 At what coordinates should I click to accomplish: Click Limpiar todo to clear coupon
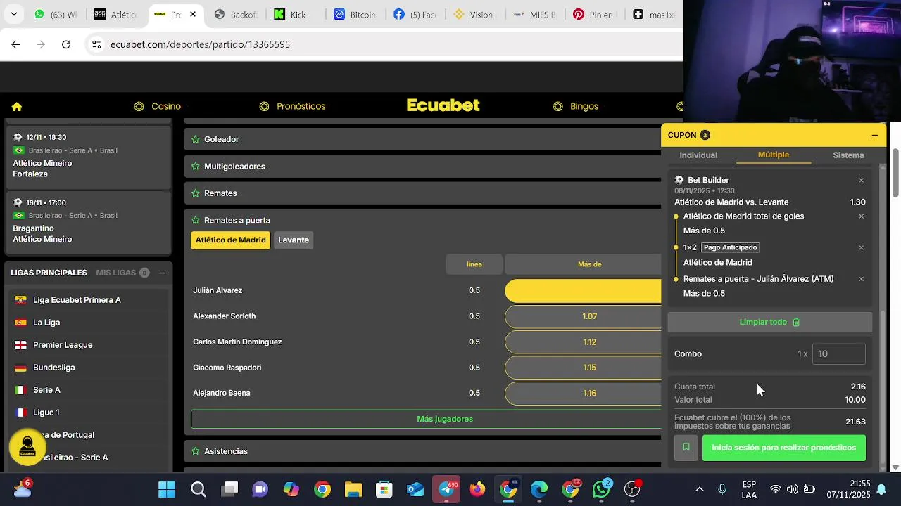coord(770,323)
